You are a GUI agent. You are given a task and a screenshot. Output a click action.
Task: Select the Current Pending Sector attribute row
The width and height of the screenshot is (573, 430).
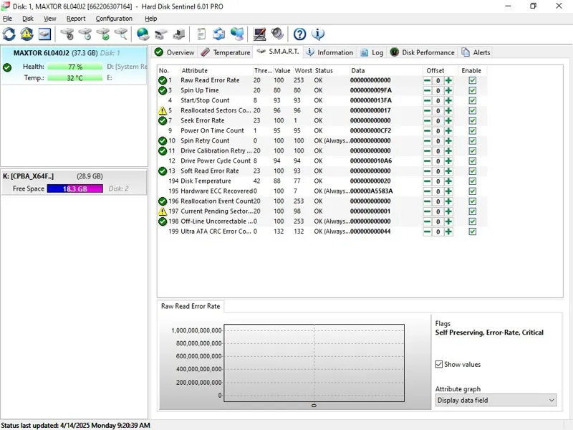(215, 211)
